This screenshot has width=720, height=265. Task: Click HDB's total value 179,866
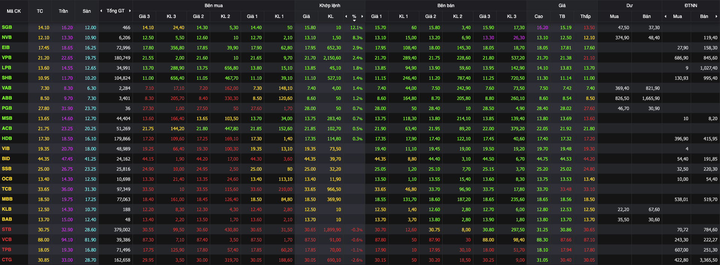122,139
